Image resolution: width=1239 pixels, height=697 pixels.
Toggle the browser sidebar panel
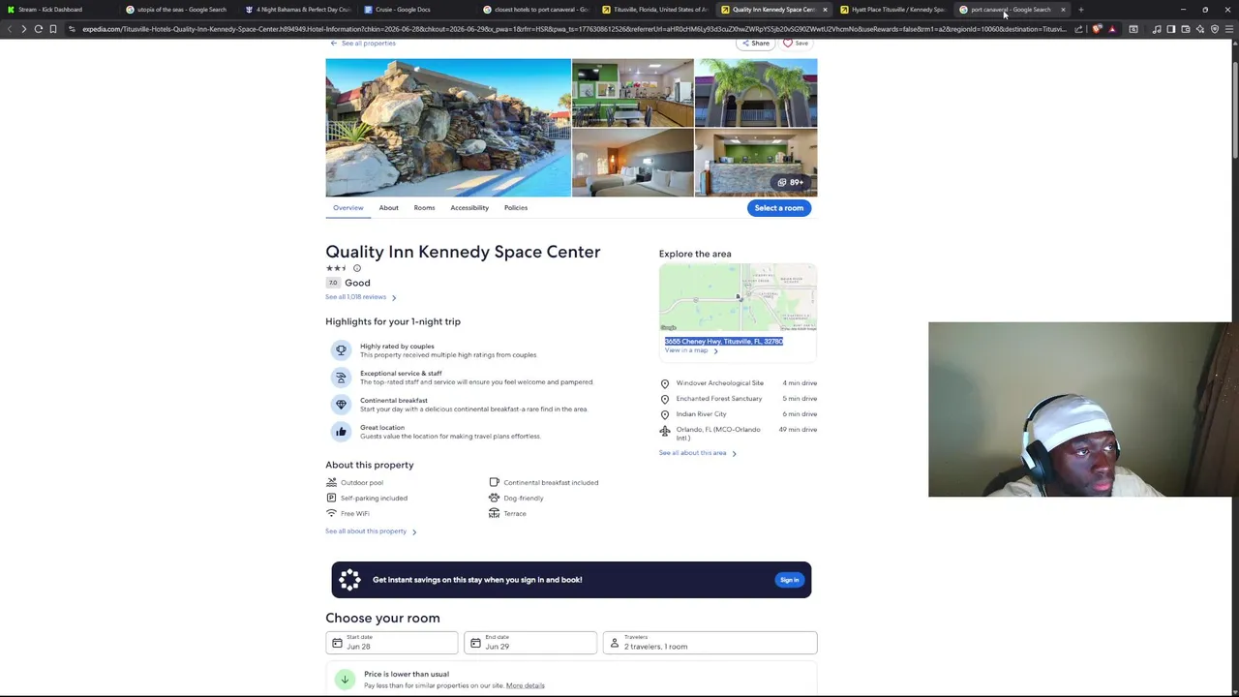coord(1171,29)
